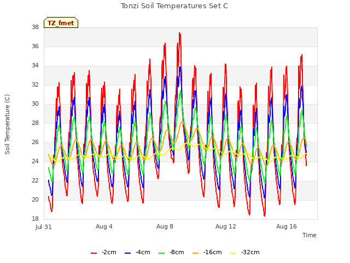Image resolution: width=350 pixels, height=263 pixels.
Task: Click the highest red -2cm peak near Aug 9
Action: [179, 33]
